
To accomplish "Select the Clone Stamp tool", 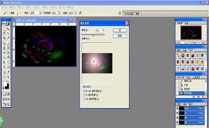I will pyautogui.click(x=4, y=48).
